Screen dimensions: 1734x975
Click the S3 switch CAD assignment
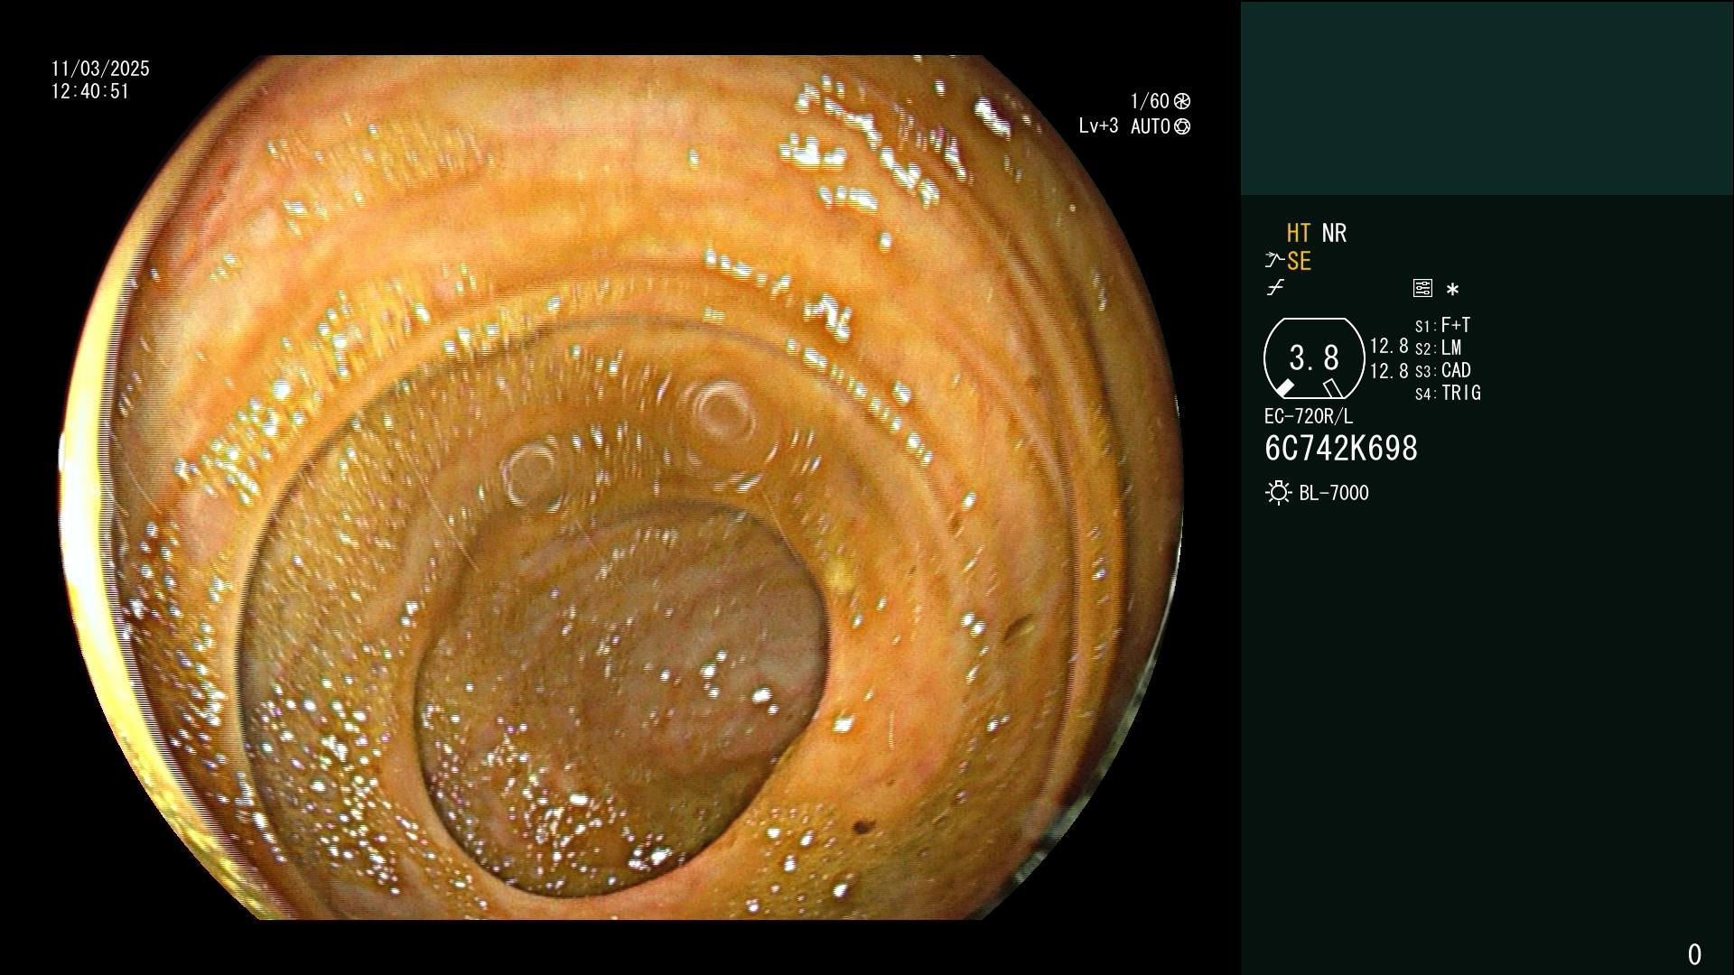point(1442,370)
